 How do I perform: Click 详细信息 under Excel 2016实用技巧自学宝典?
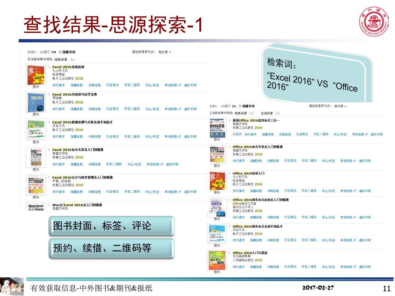point(94,109)
